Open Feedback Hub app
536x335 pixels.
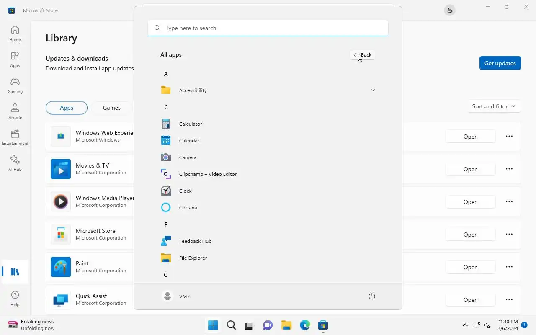(268, 241)
